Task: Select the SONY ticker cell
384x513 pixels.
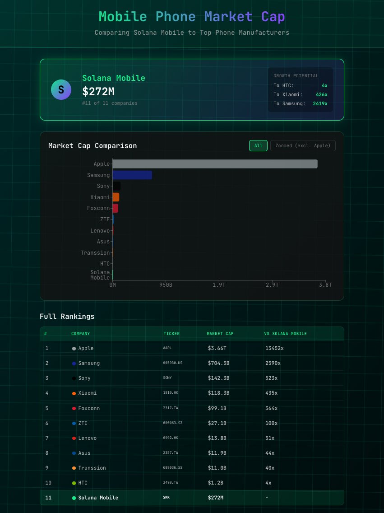Action: pos(167,378)
